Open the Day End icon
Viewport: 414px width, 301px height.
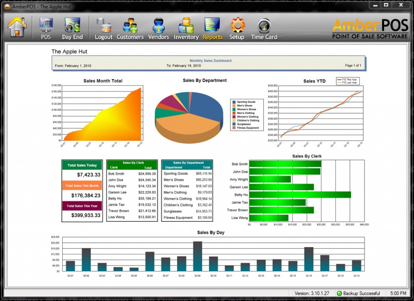click(x=72, y=28)
